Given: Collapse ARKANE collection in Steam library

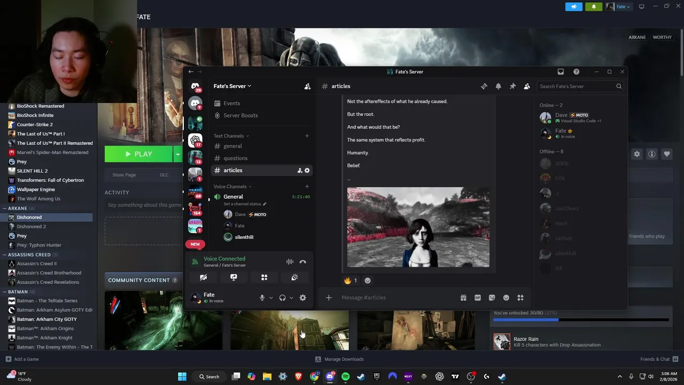Looking at the screenshot, I should [4, 208].
